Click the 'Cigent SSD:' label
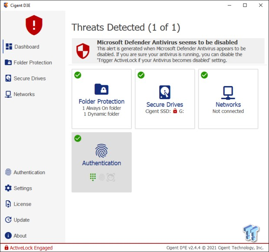The width and height of the screenshot is (269, 252). point(158,111)
